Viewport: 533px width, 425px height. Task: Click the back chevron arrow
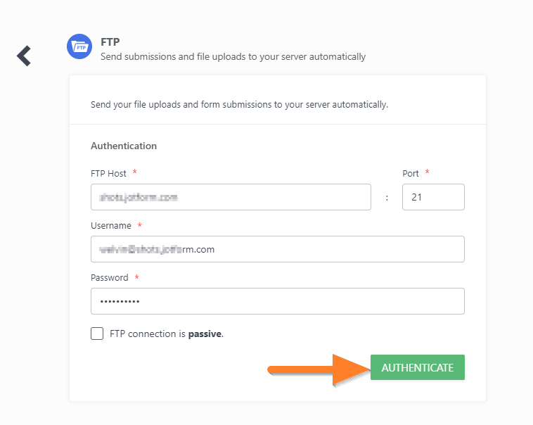coord(24,56)
